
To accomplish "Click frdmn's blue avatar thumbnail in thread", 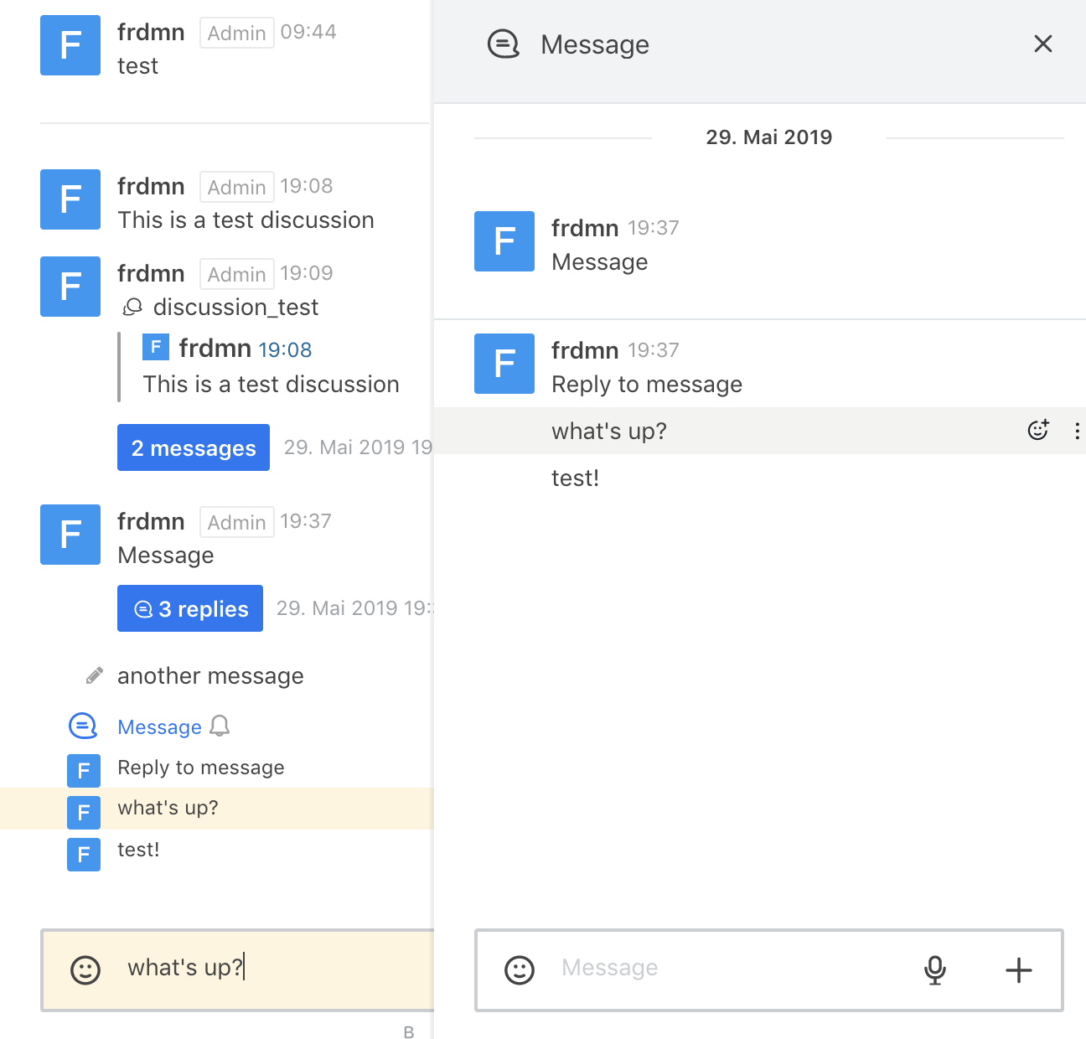I will tap(504, 241).
